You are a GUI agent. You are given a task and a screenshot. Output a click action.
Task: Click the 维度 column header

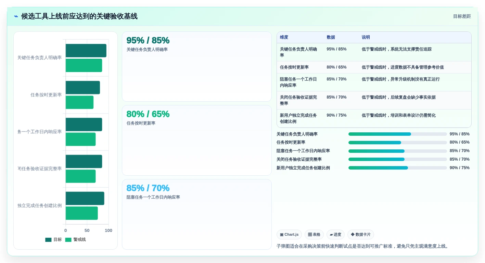coord(284,37)
